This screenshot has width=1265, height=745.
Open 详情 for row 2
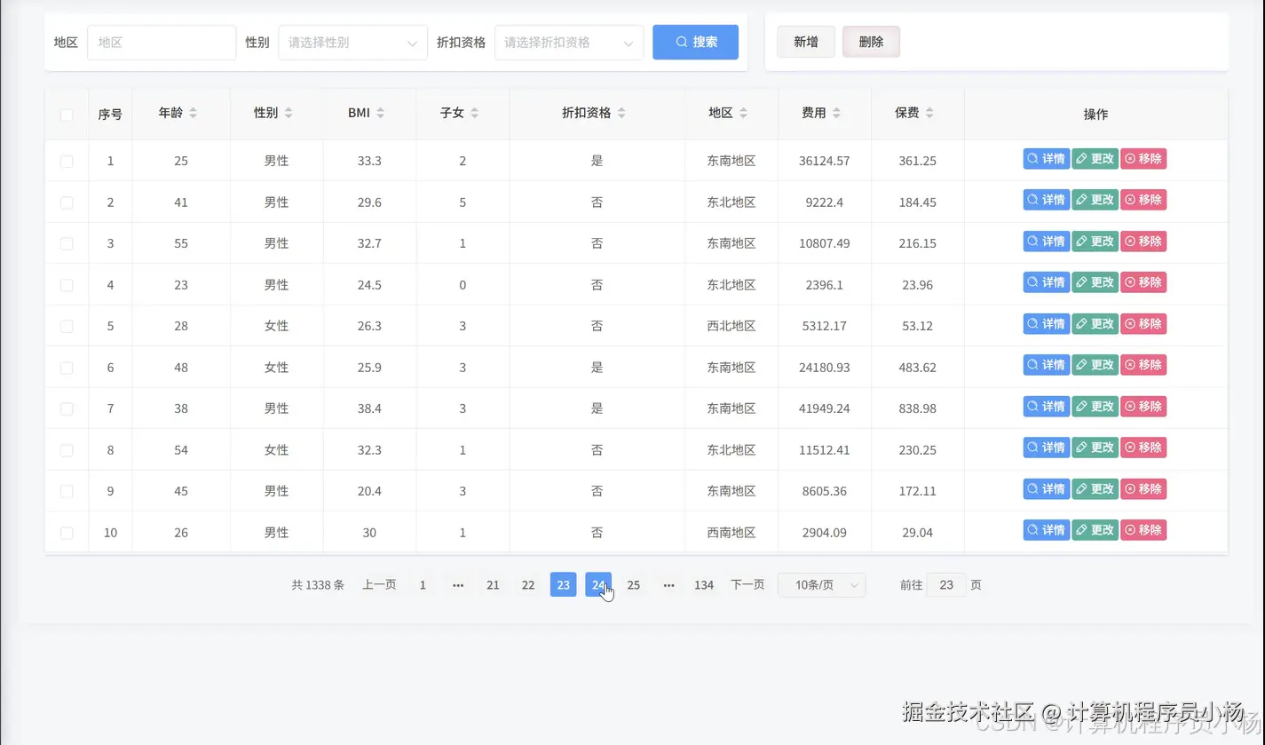tap(1047, 200)
